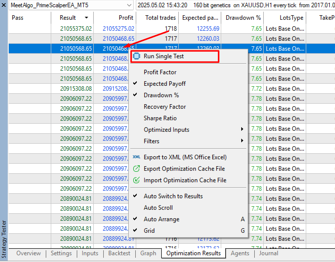Close the Strategy Tester panel
Image resolution: width=335 pixels, height=262 pixels.
tap(4, 5)
